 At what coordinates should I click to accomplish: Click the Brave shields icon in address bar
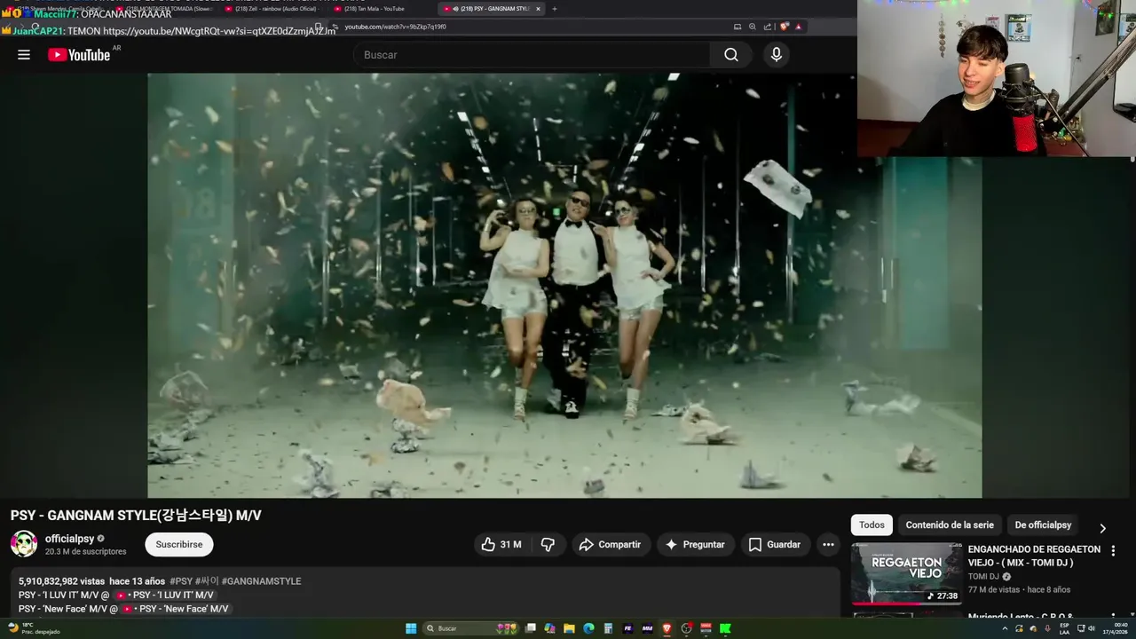(x=784, y=27)
